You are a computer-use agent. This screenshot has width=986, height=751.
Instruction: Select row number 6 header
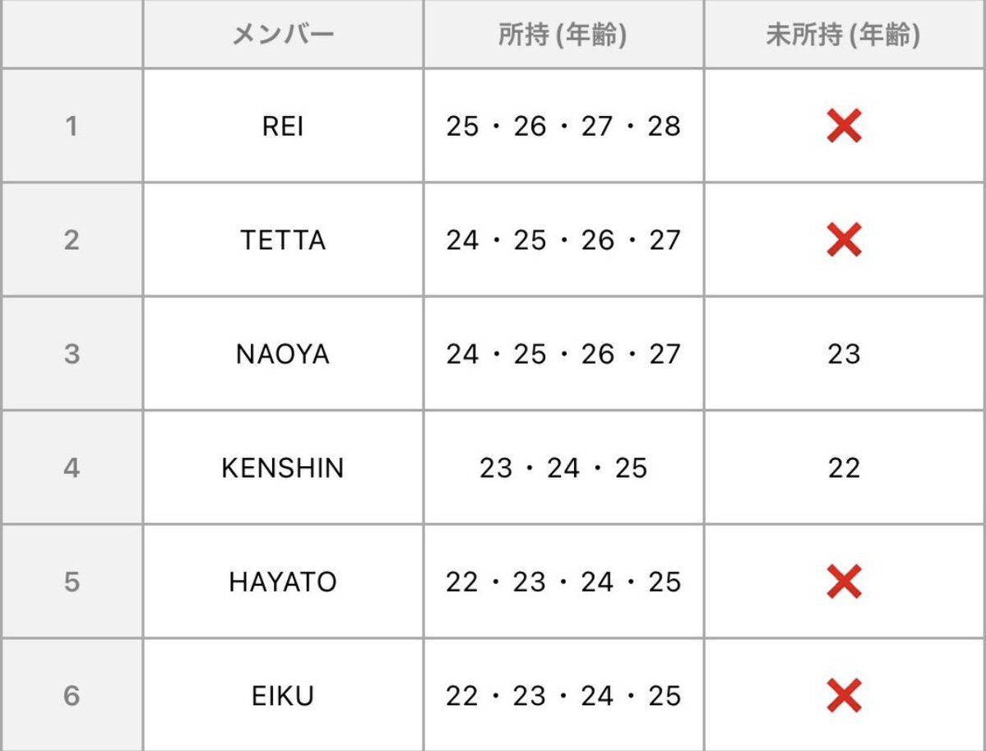[72, 697]
